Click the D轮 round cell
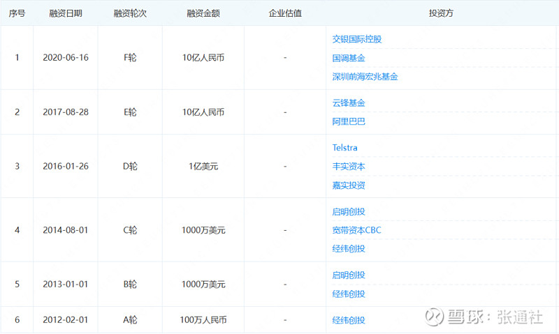The image size is (559, 334). coord(130,166)
